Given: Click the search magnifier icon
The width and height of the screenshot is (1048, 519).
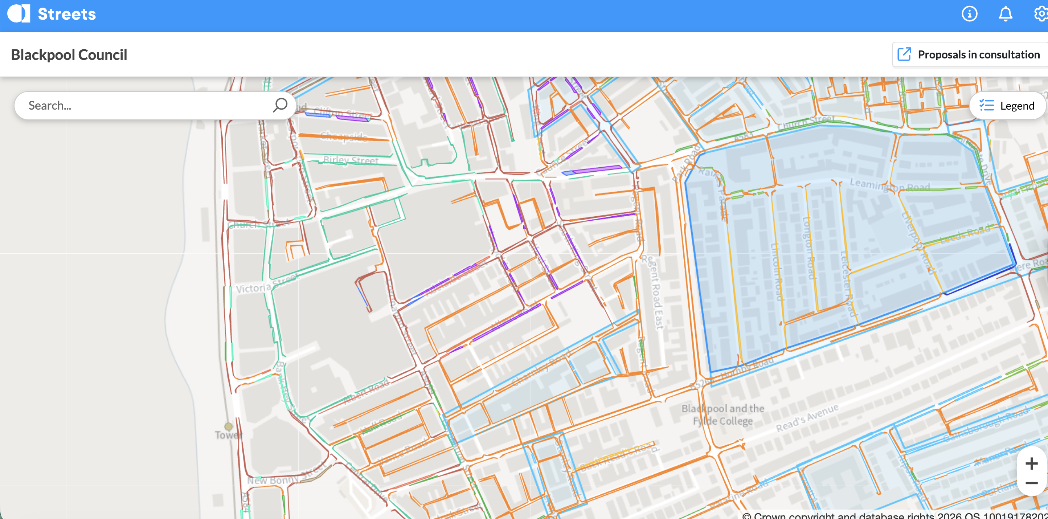Looking at the screenshot, I should click(x=279, y=105).
